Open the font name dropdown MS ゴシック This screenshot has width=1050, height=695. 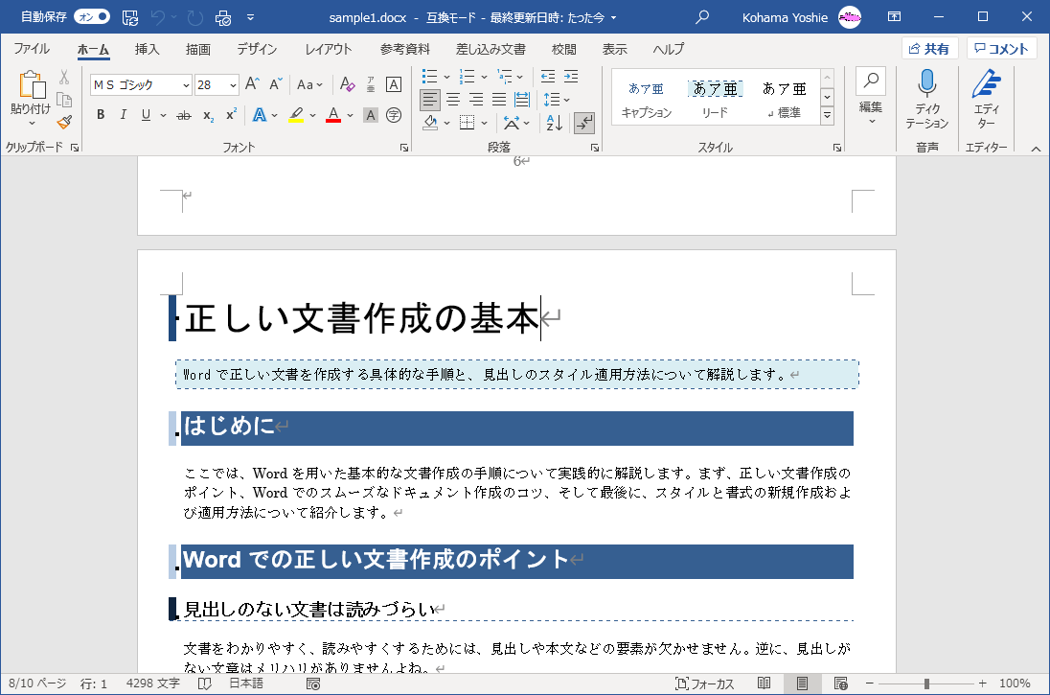click(186, 85)
